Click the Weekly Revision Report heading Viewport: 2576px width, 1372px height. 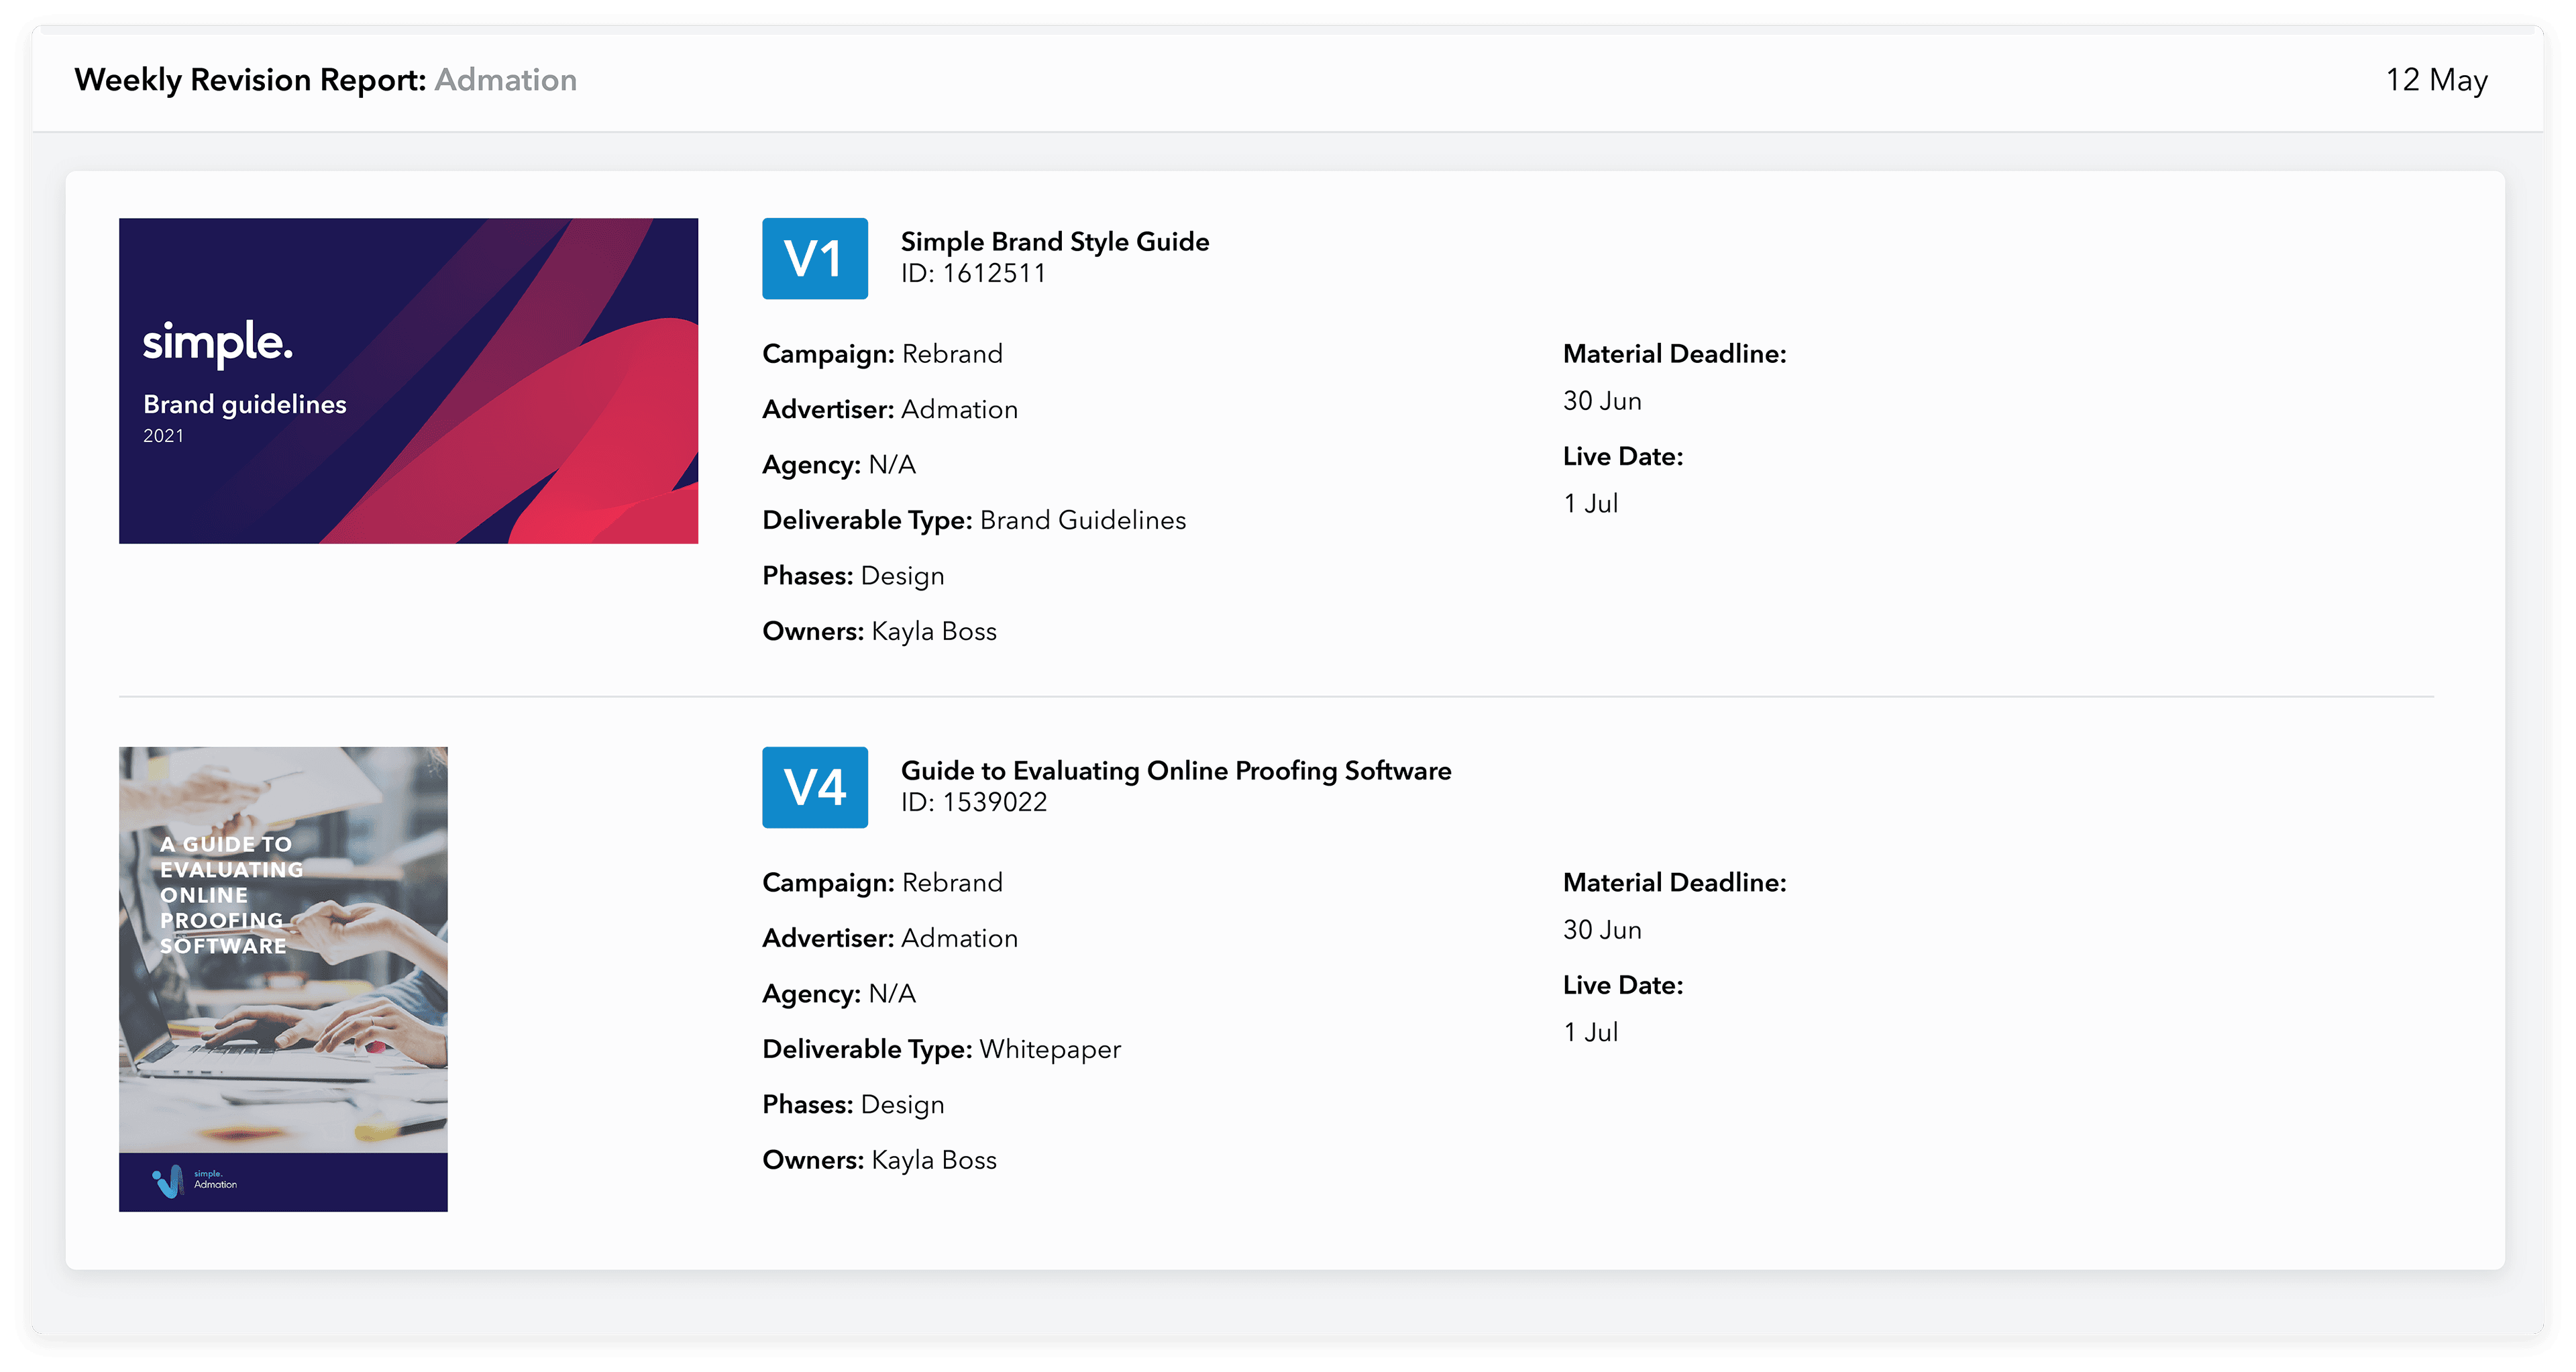tap(250, 80)
